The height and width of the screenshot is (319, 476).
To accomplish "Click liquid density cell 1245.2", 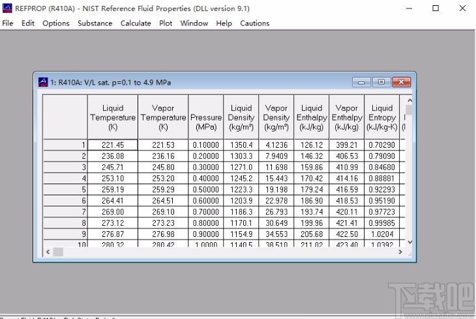I will [x=241, y=178].
